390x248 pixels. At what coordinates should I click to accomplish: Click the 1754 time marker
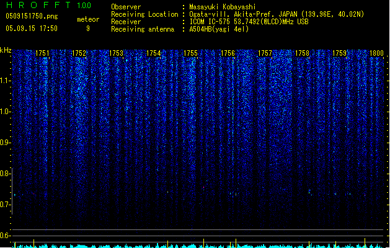[154, 53]
